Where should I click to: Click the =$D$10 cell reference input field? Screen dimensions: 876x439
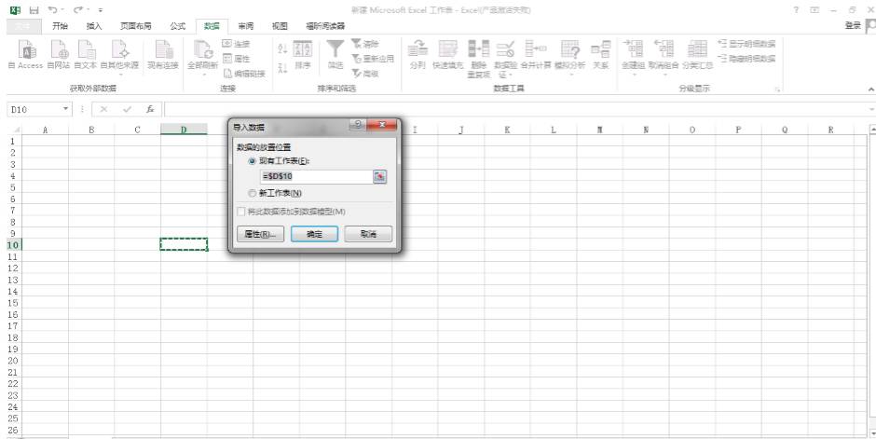point(317,176)
